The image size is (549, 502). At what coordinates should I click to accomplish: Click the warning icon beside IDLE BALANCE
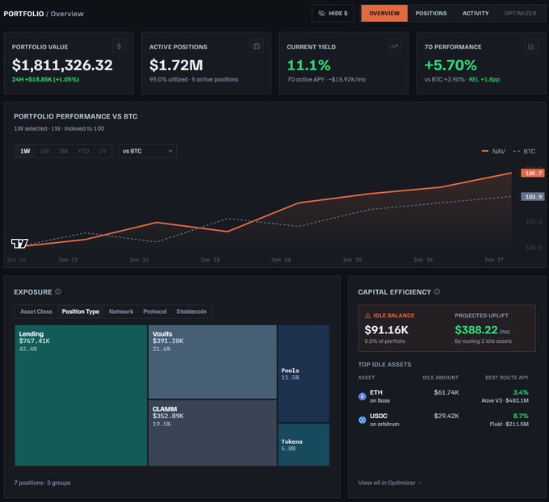coord(367,316)
